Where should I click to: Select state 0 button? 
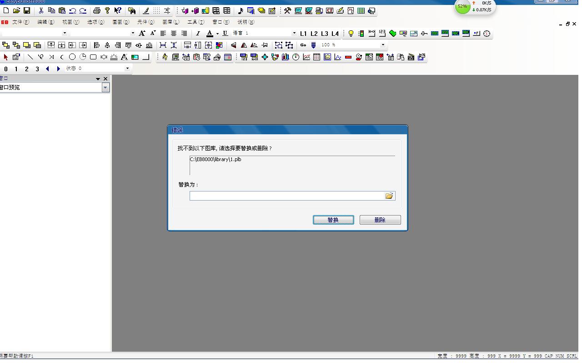tap(6, 69)
